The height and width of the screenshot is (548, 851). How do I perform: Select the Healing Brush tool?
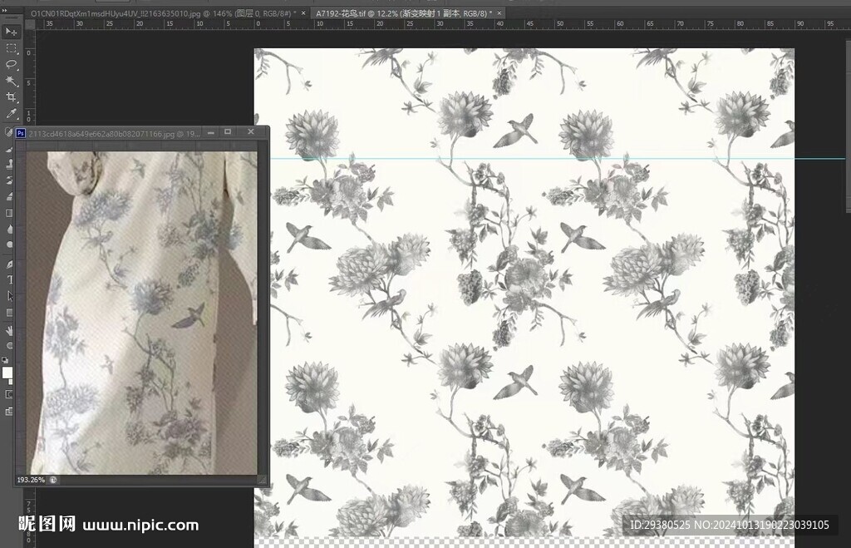coord(8,131)
